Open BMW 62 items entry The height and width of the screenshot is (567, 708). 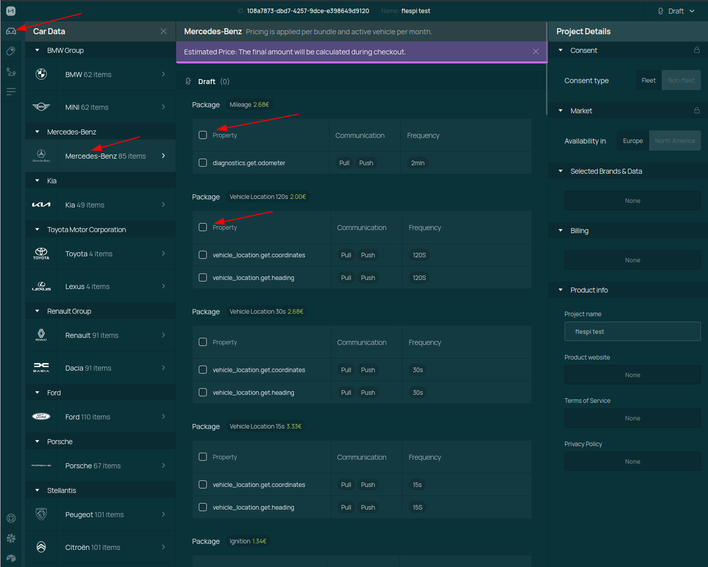click(x=101, y=74)
